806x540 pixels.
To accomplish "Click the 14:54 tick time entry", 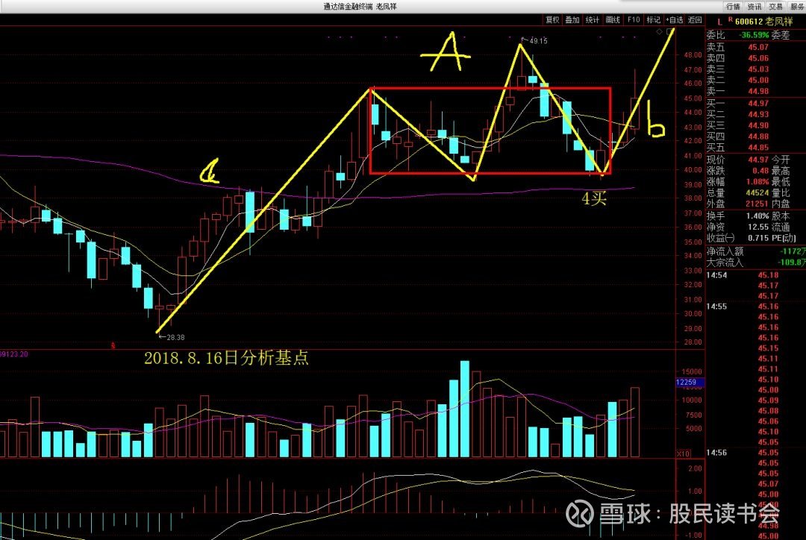I will click(716, 275).
